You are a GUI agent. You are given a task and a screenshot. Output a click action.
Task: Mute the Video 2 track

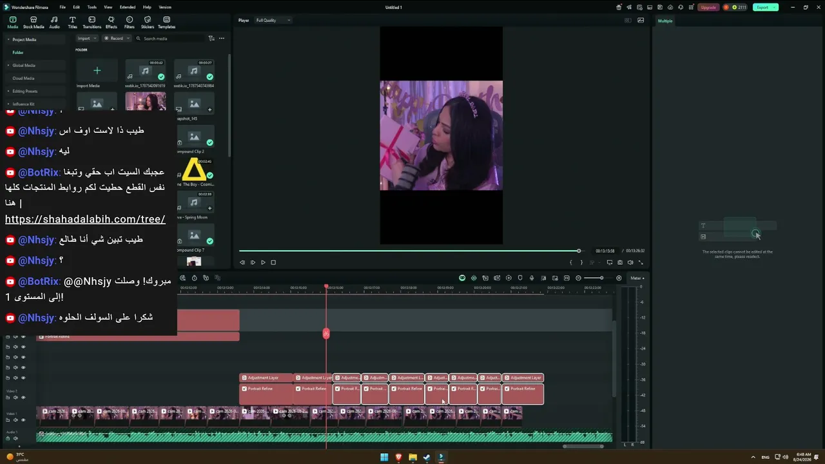click(15, 398)
